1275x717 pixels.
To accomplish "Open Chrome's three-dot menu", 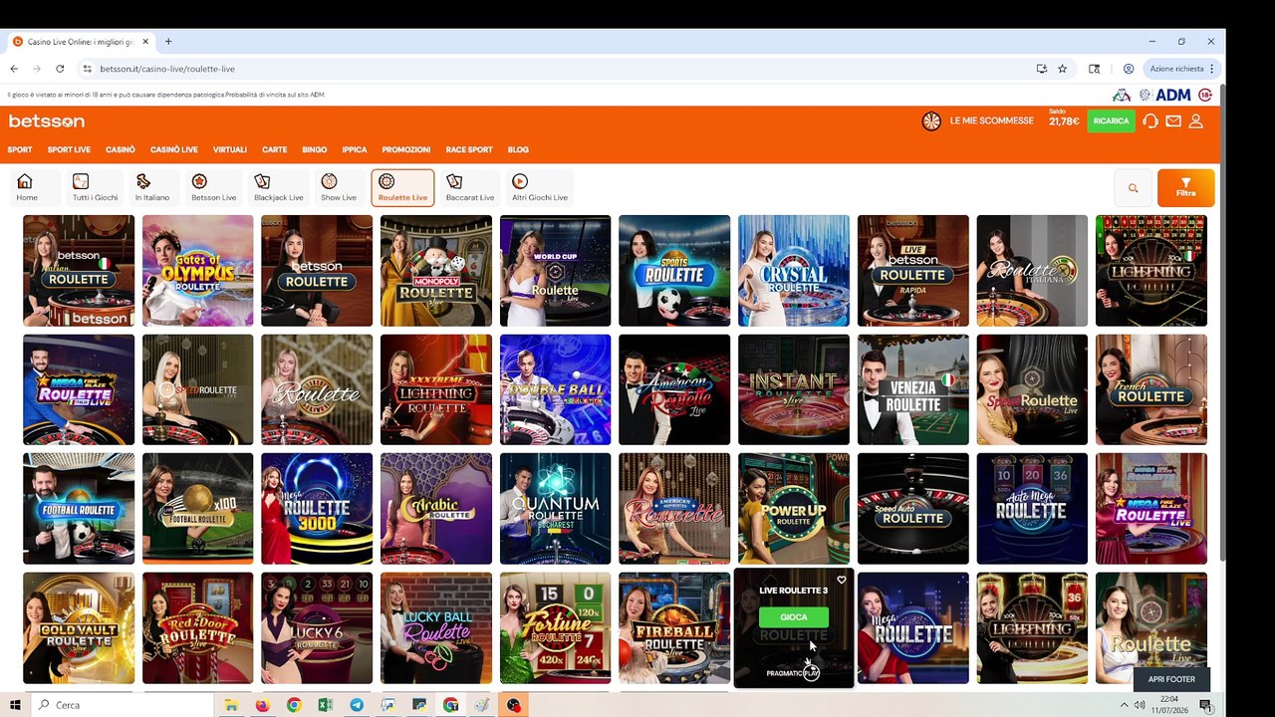I will tap(1212, 69).
